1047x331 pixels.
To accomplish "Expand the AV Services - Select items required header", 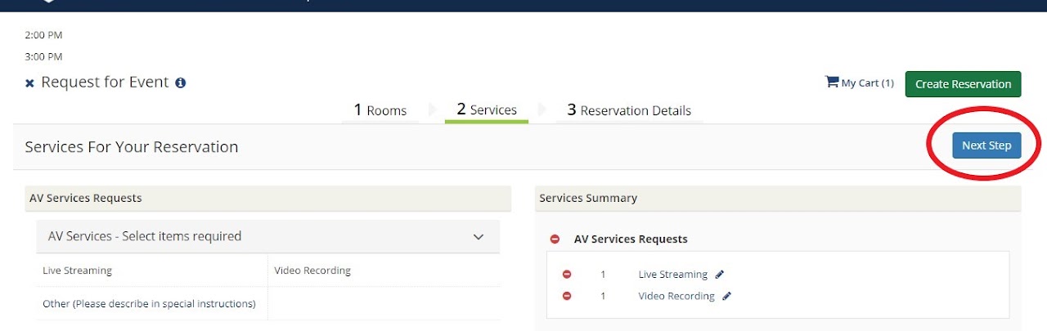I will pyautogui.click(x=268, y=236).
